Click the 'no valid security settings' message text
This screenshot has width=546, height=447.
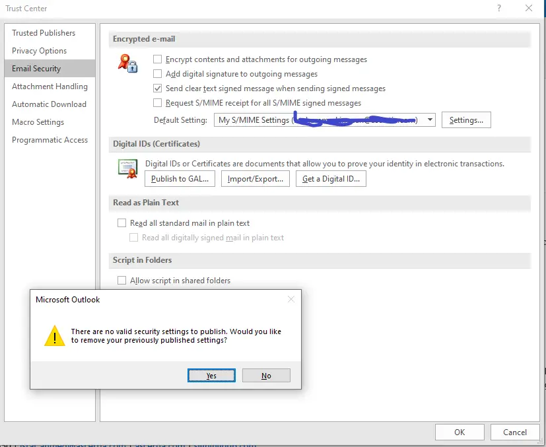coord(176,335)
